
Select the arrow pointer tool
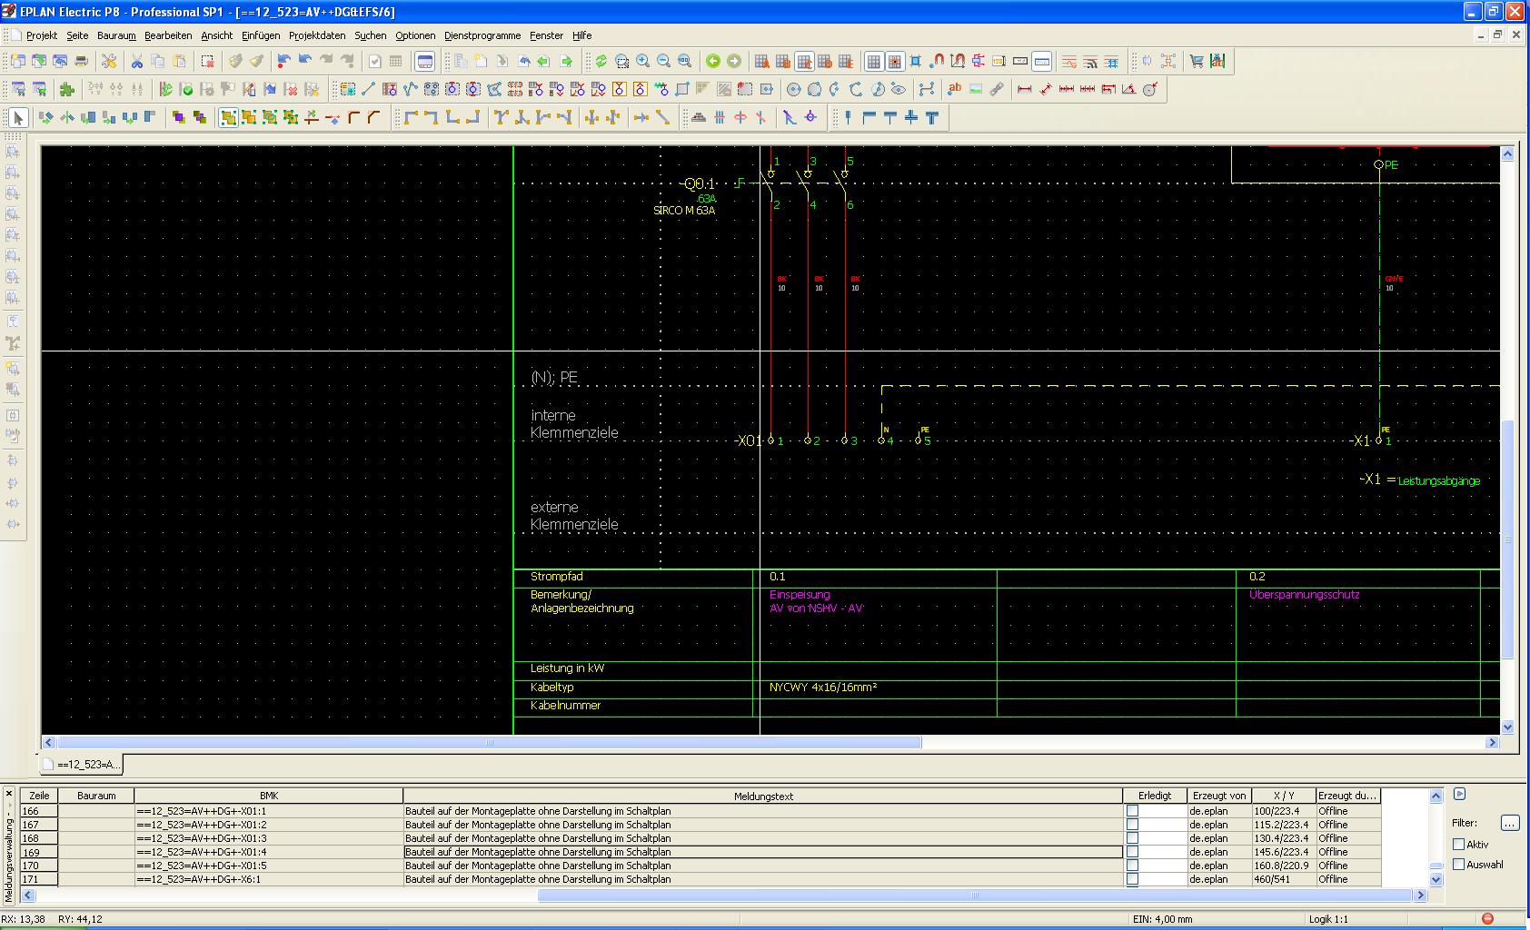tap(17, 117)
